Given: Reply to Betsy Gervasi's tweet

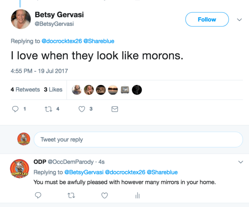Looking at the screenshot, I should point(15,109).
